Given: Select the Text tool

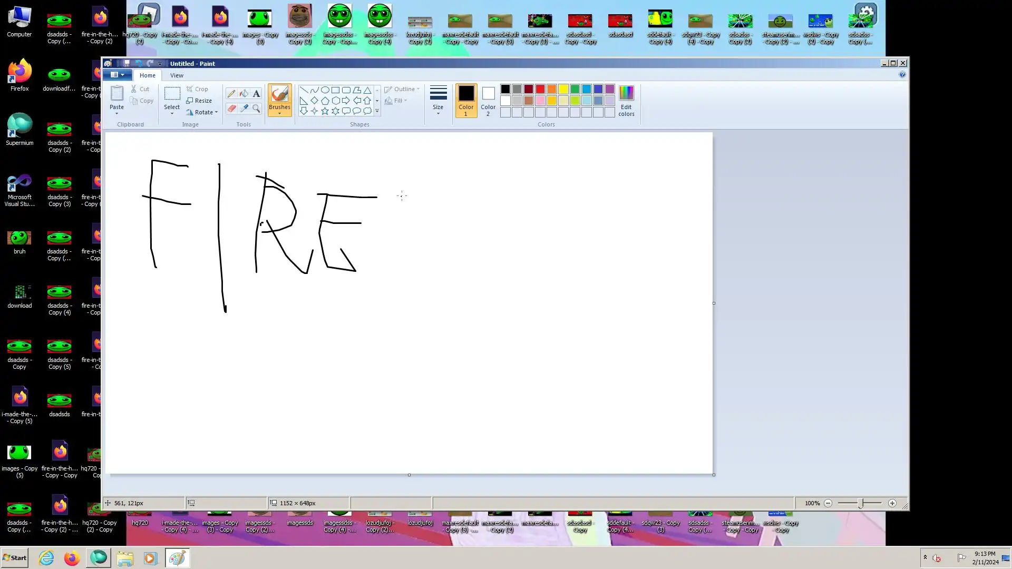Looking at the screenshot, I should 256,94.
